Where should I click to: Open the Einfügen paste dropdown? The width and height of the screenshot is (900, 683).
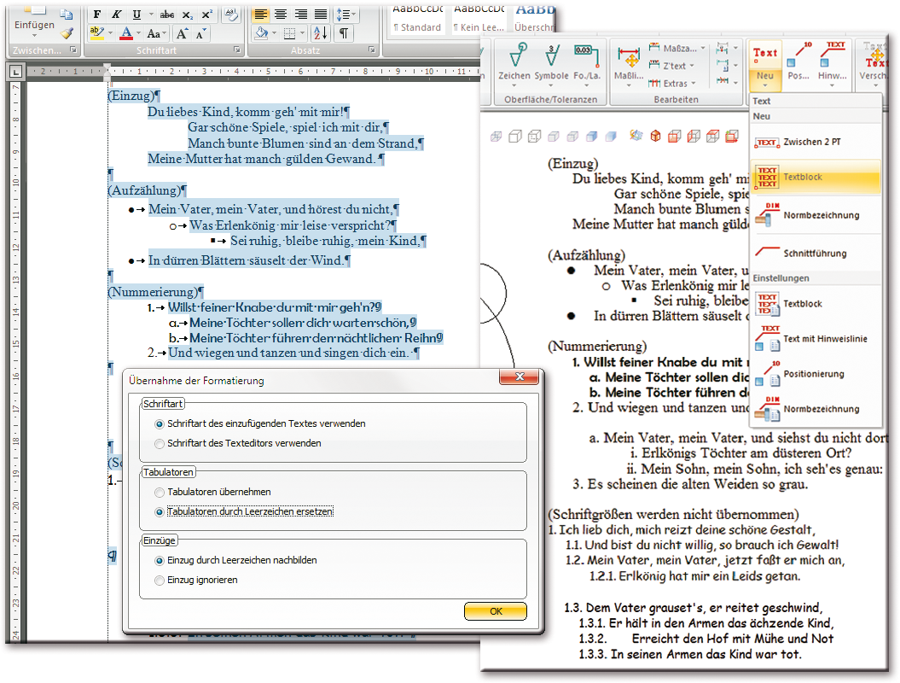click(x=34, y=31)
